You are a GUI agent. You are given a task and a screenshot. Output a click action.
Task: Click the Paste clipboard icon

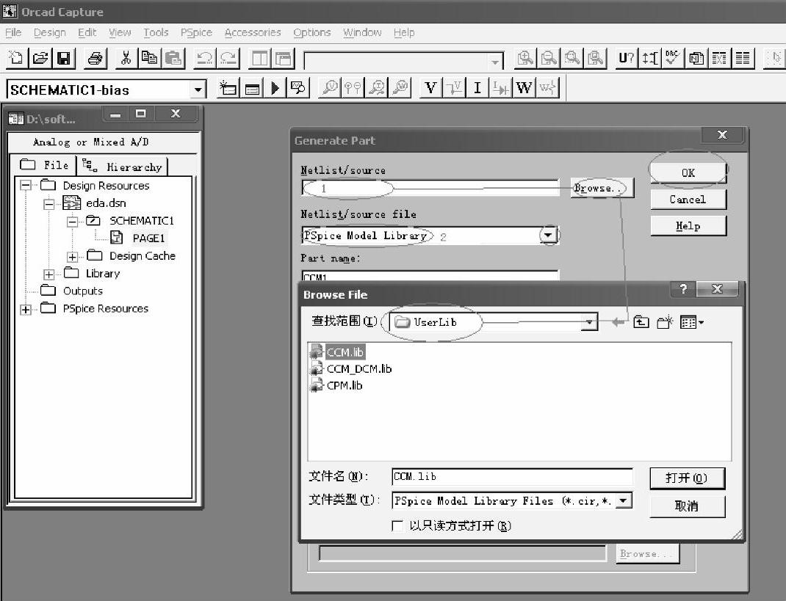(x=173, y=59)
